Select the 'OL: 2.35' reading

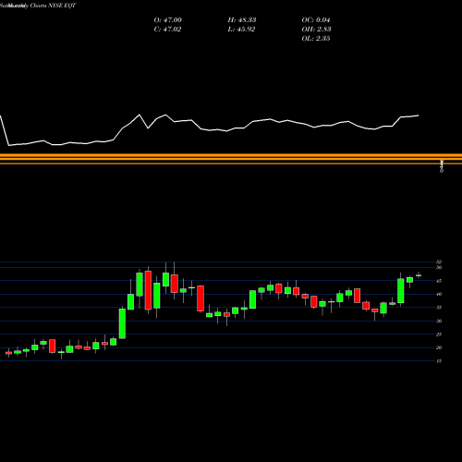pos(316,39)
